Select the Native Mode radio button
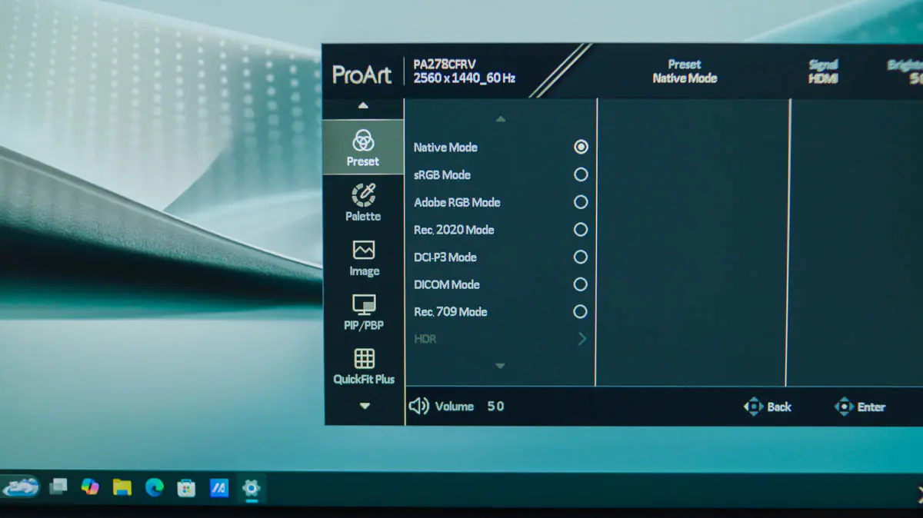 coord(581,146)
